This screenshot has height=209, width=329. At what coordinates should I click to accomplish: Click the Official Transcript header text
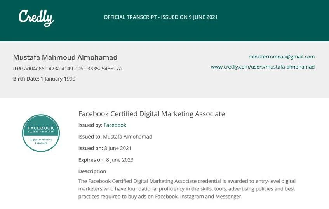161,17
